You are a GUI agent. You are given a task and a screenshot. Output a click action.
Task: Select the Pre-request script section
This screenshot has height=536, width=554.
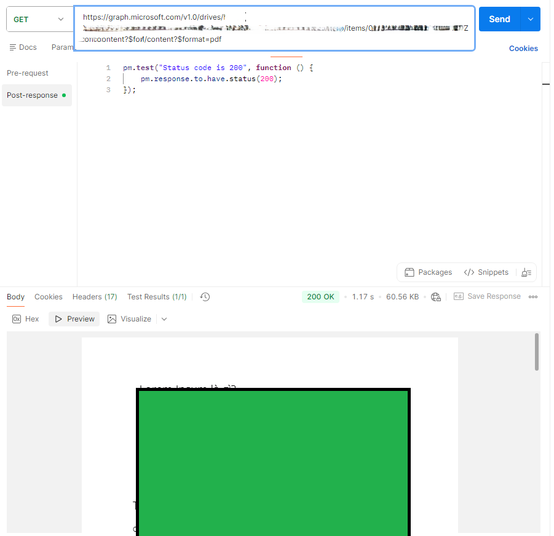pos(28,73)
